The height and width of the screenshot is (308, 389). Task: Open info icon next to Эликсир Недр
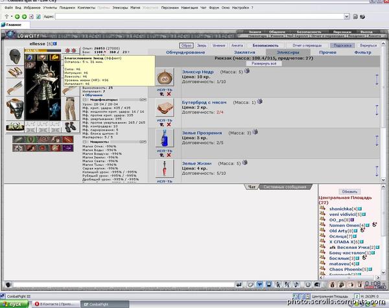pos(247,71)
